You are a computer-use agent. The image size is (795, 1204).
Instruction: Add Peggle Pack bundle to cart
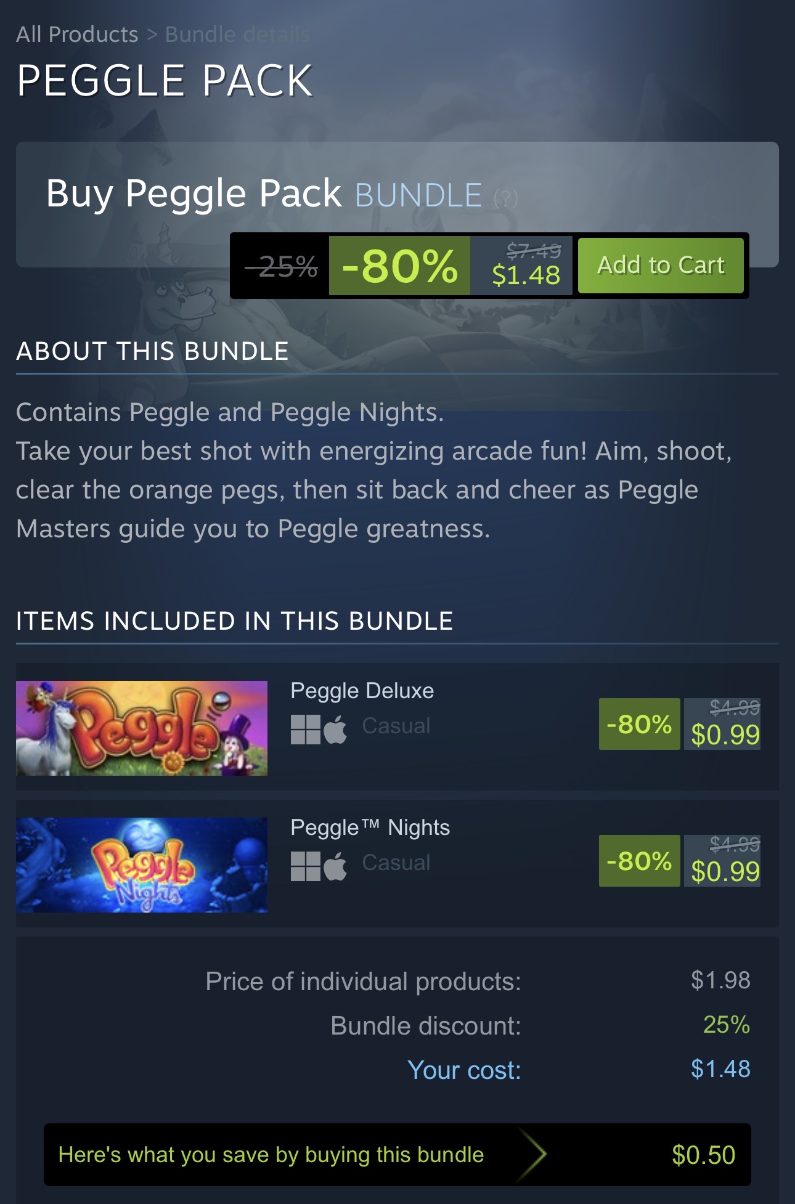pyautogui.click(x=661, y=266)
